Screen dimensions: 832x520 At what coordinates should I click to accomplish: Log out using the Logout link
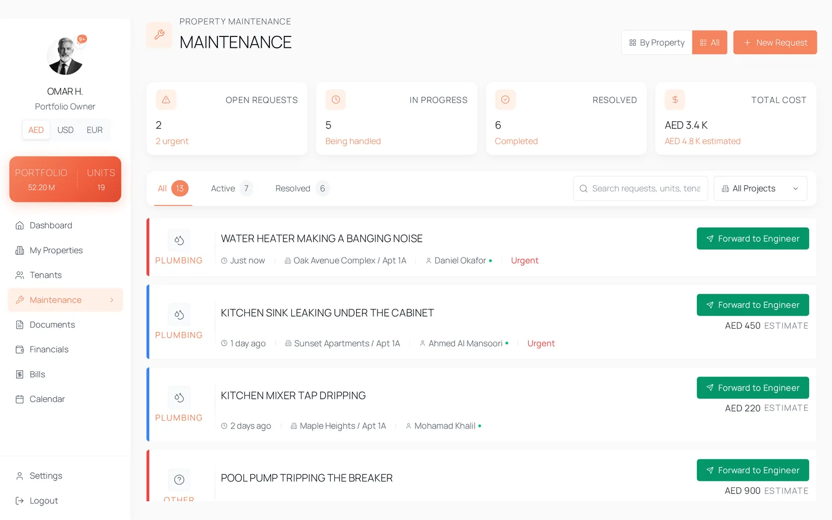point(66,501)
